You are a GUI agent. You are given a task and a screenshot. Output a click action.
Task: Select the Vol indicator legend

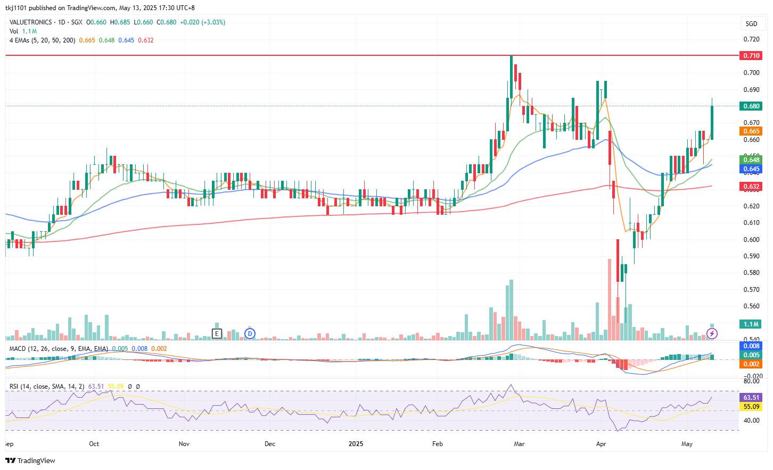click(x=23, y=31)
